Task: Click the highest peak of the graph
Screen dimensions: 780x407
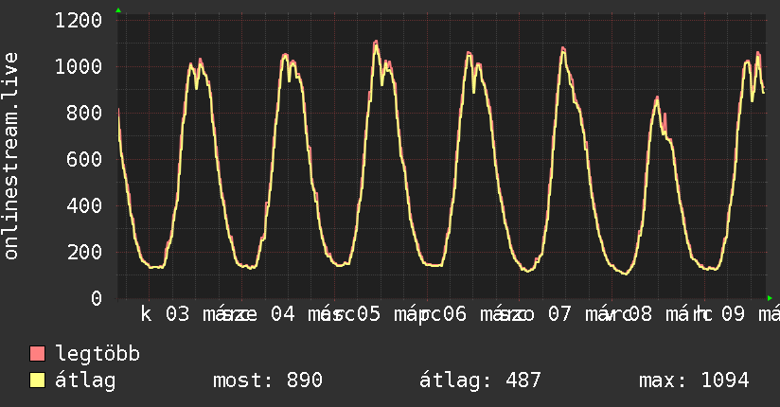Action: [376, 42]
